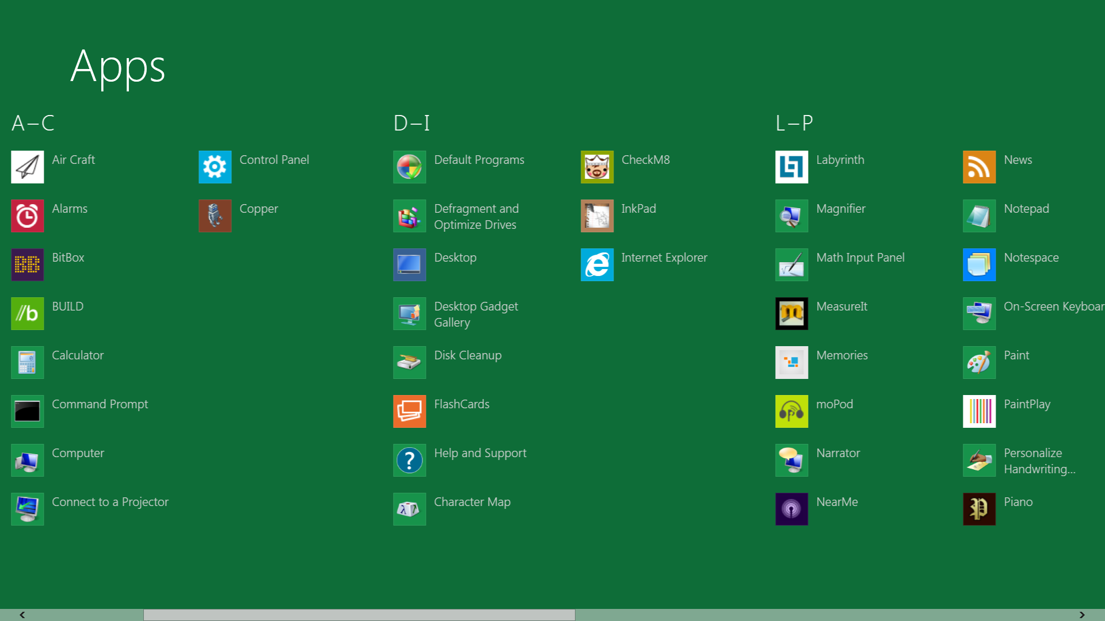The height and width of the screenshot is (621, 1105).
Task: Click the L–P group heading
Action: coord(794,123)
